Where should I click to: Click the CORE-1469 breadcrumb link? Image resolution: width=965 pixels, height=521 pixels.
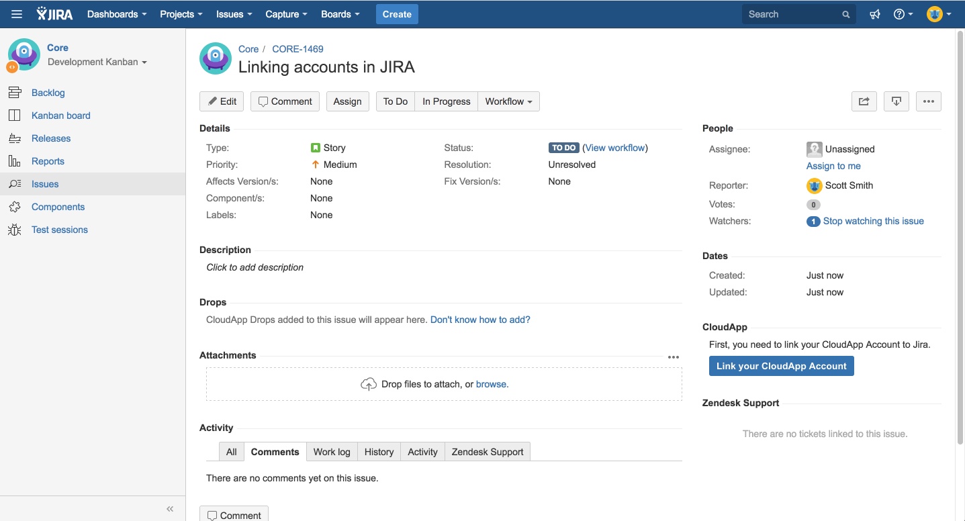click(x=297, y=49)
